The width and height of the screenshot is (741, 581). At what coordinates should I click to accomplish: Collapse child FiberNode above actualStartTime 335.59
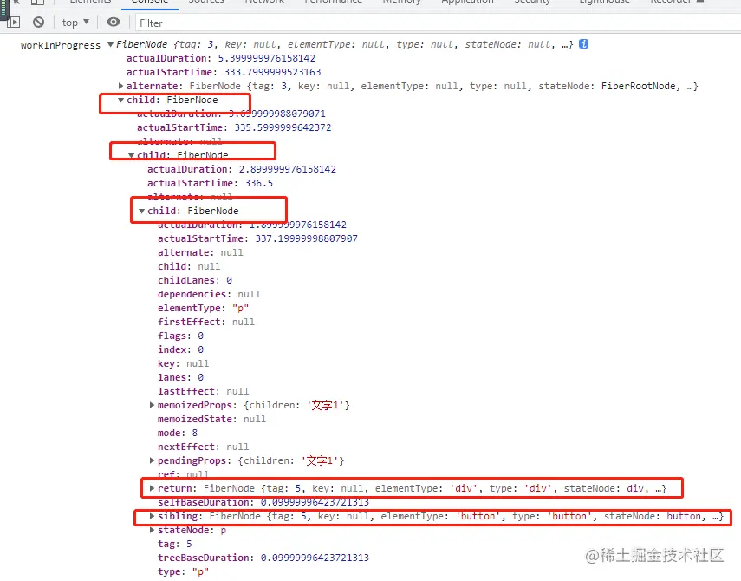click(121, 100)
